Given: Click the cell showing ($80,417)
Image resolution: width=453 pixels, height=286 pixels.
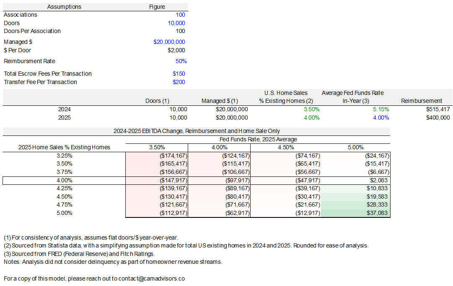Looking at the screenshot, I should [x=219, y=197].
